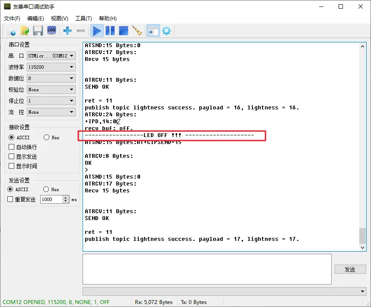The height and width of the screenshot is (307, 371).
Task: Select Hex radio under 接收设置
Action: [x=46, y=138]
